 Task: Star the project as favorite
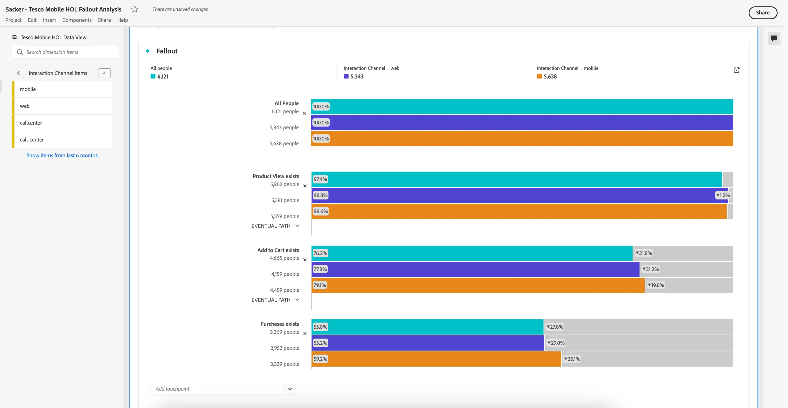[x=135, y=9]
